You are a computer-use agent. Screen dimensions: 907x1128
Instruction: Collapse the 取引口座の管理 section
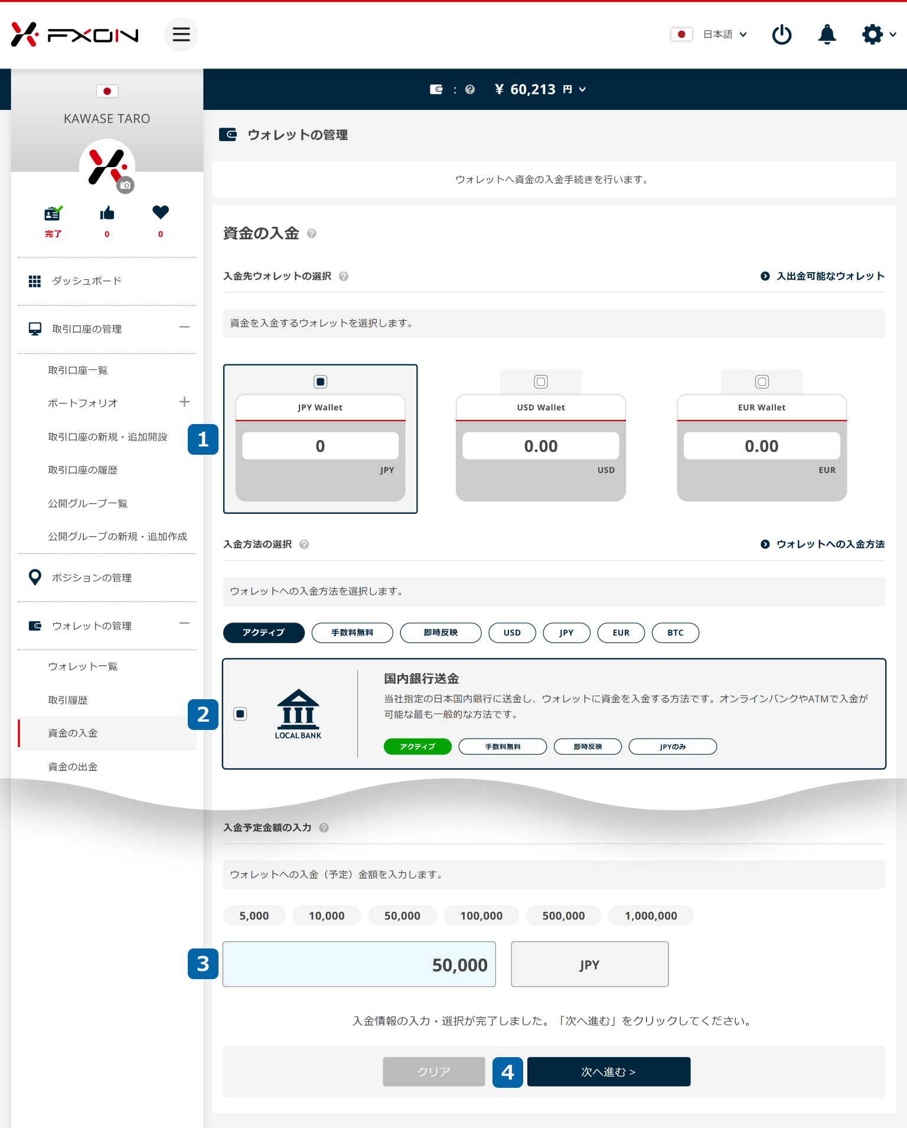(x=184, y=327)
